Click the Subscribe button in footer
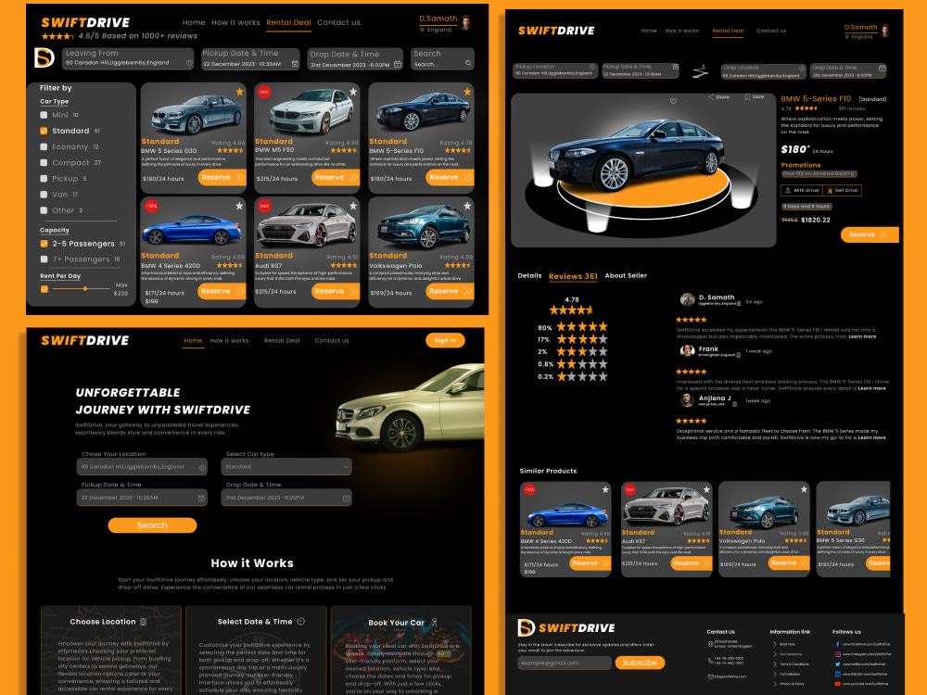The height and width of the screenshot is (695, 927). click(x=640, y=663)
